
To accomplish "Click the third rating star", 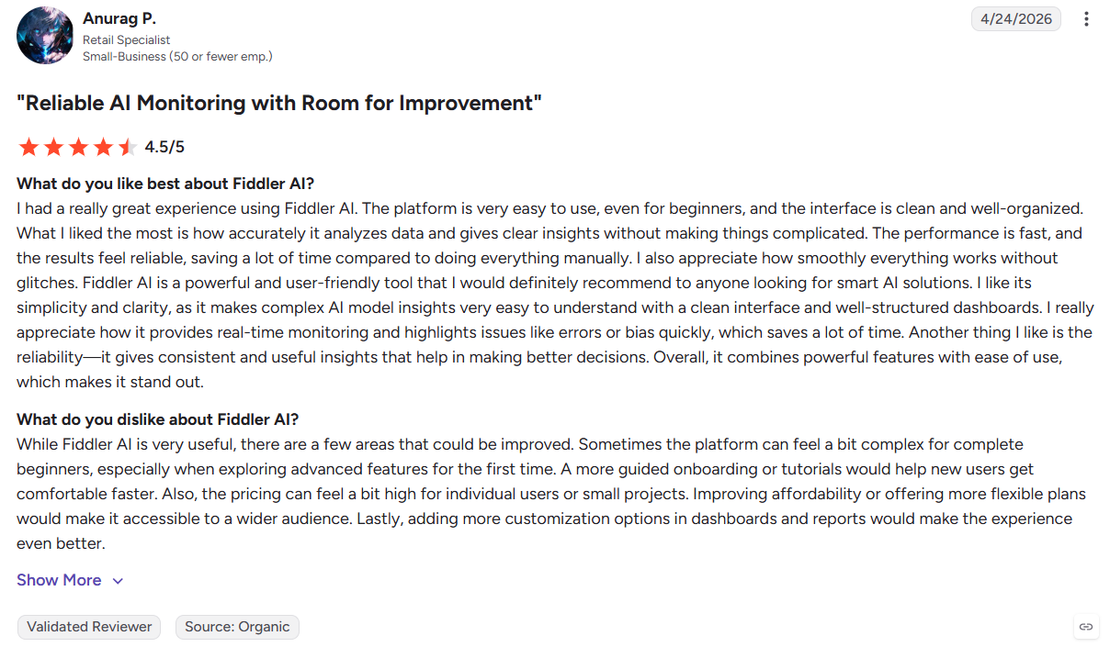I will [78, 147].
